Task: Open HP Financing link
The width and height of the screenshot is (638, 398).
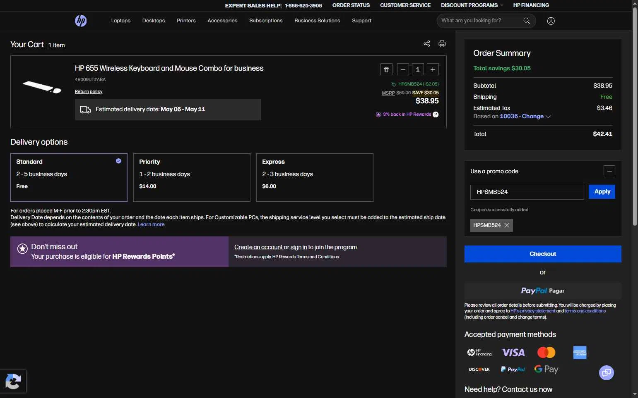Action: point(531,5)
